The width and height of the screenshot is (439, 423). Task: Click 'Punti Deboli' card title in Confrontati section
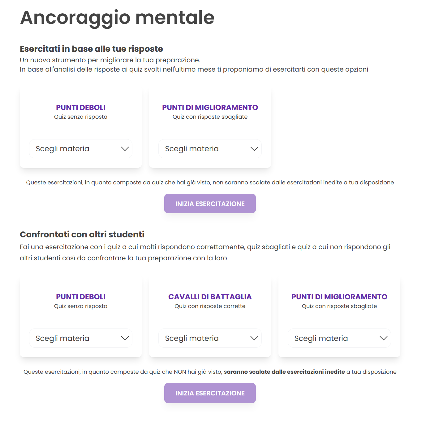coord(81,297)
